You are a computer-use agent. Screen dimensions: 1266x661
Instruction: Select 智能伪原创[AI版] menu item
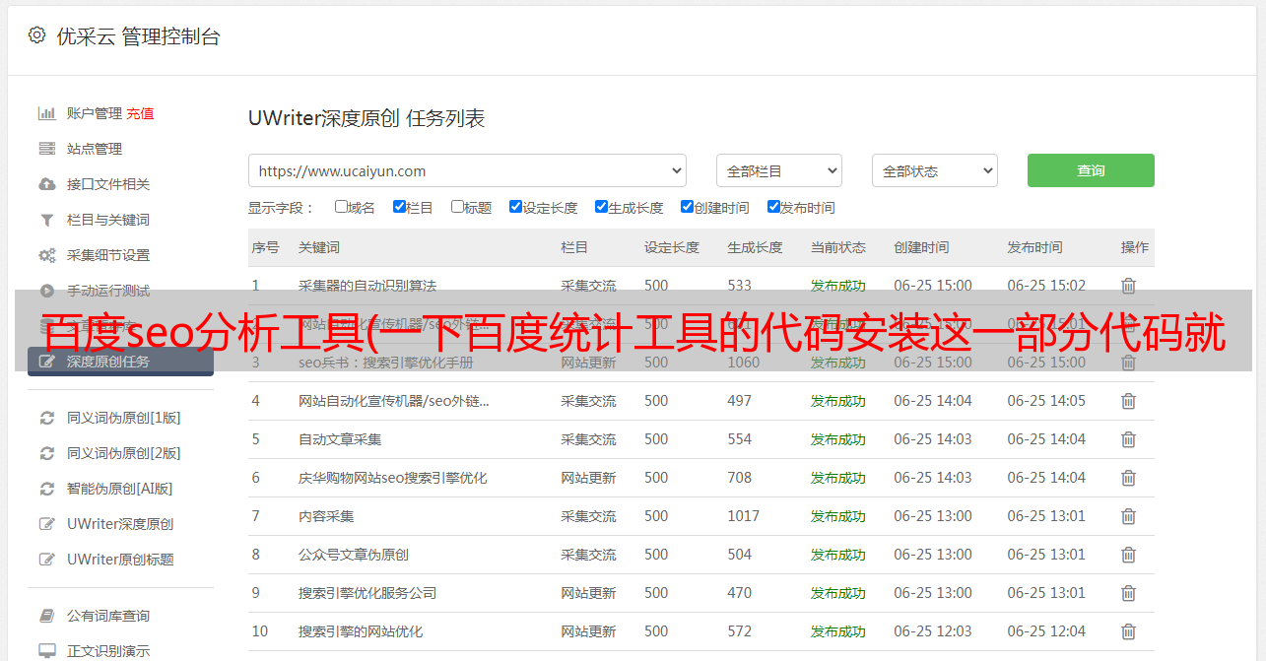click(x=119, y=489)
